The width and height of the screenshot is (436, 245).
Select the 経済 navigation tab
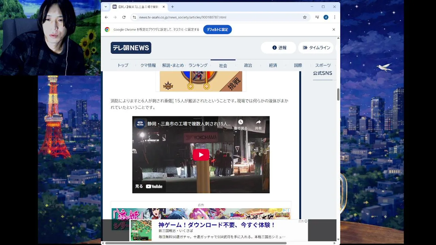273,65
